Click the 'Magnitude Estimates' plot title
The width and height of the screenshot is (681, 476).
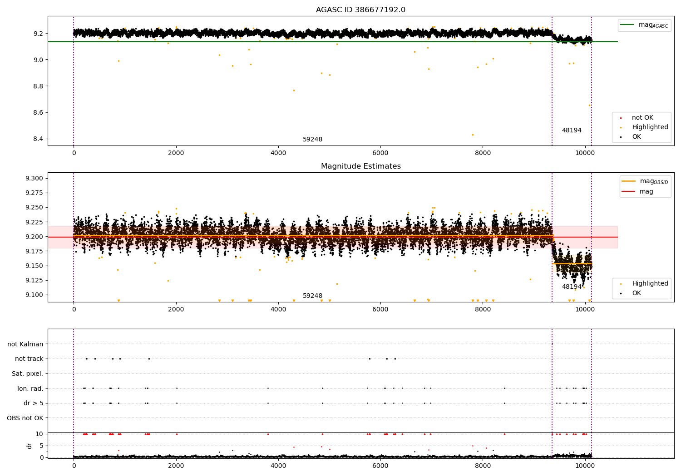360,166
